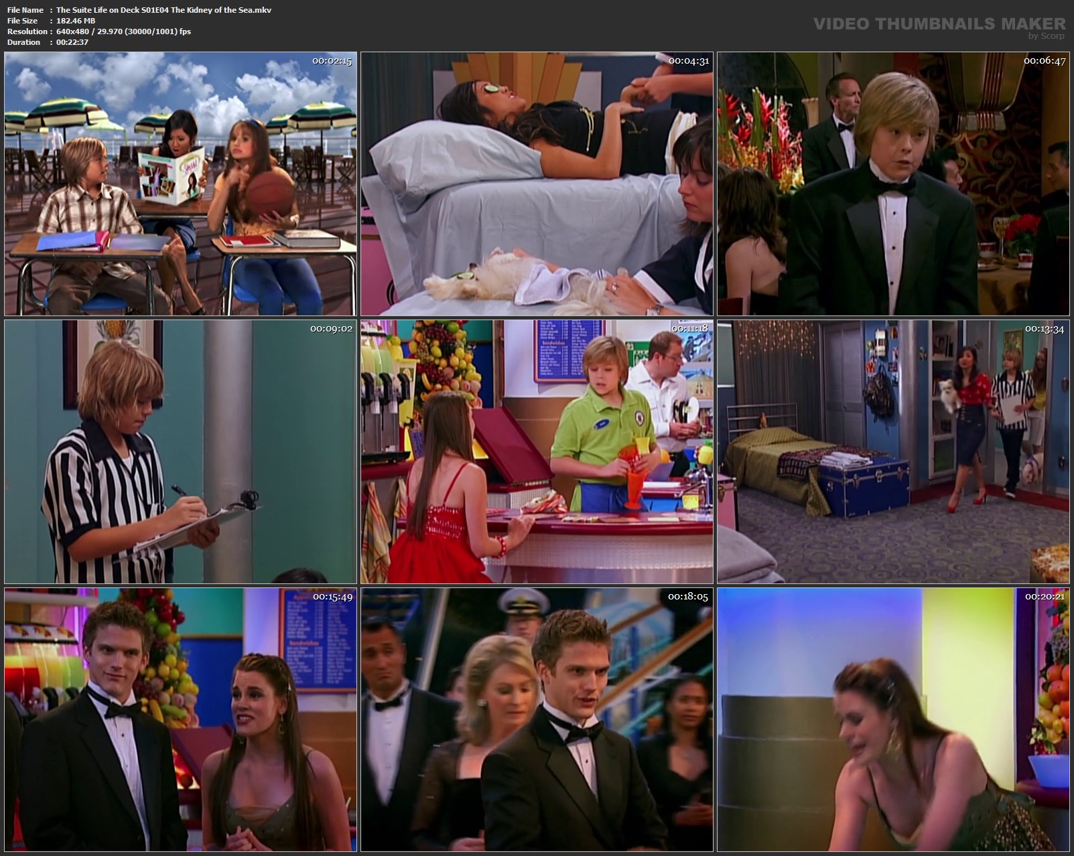Select the file name ending in .mkv
1074x856 pixels.
[x=163, y=10]
